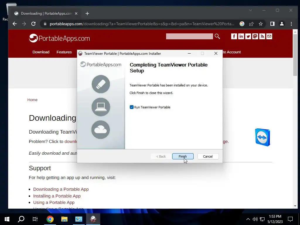Open a new Chrome tab

click(87, 13)
